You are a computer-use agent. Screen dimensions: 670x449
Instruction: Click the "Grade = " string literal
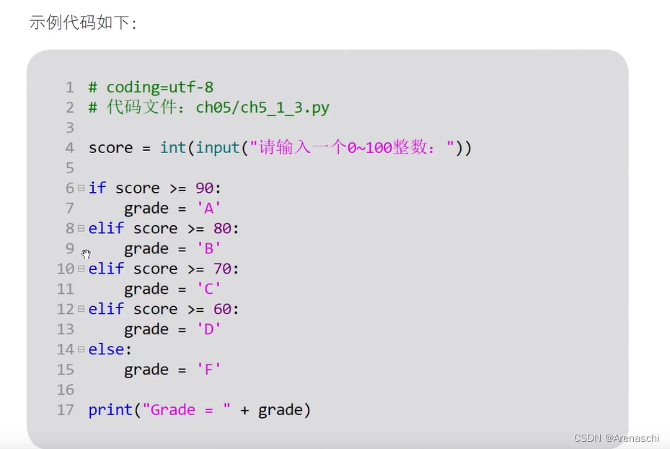[x=186, y=410]
